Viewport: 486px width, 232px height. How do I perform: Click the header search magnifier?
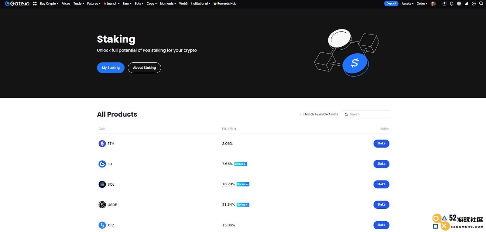481,4
